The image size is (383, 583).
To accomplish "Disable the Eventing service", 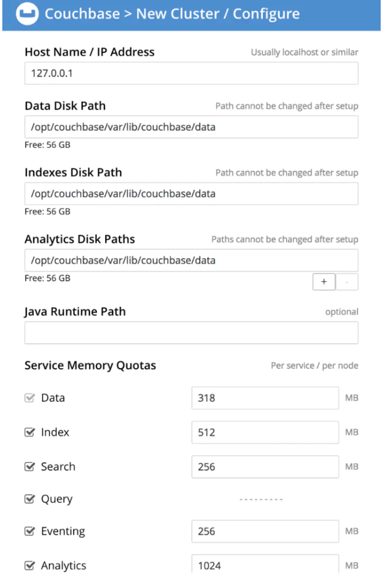I will click(30, 531).
